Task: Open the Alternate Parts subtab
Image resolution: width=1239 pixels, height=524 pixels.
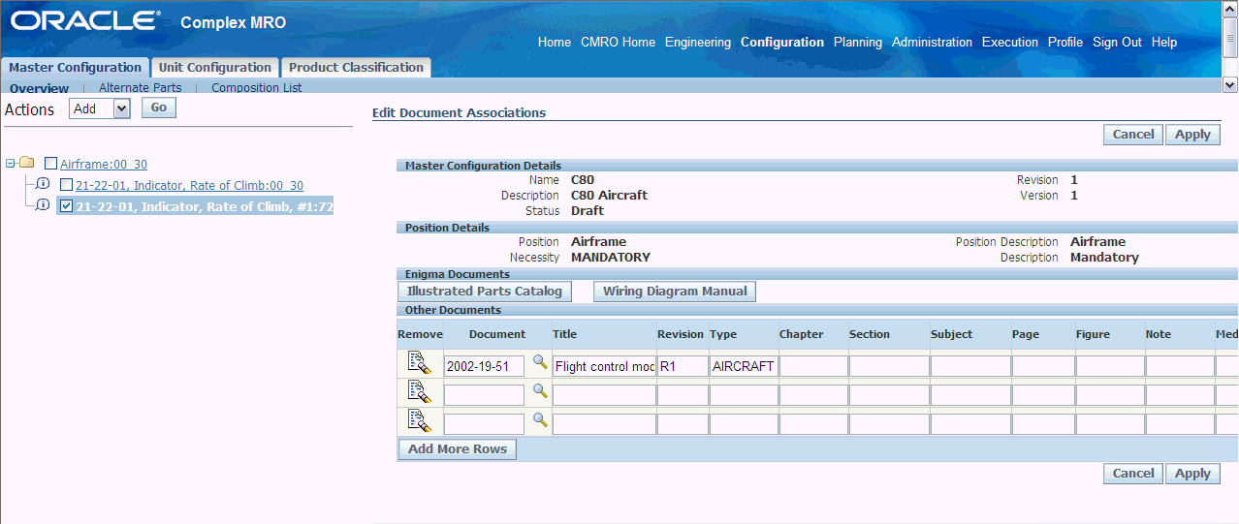Action: point(140,87)
